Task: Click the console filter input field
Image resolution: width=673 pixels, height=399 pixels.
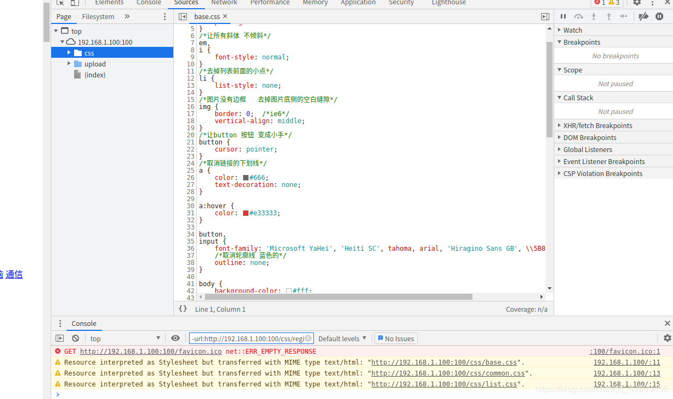Action: 251,338
